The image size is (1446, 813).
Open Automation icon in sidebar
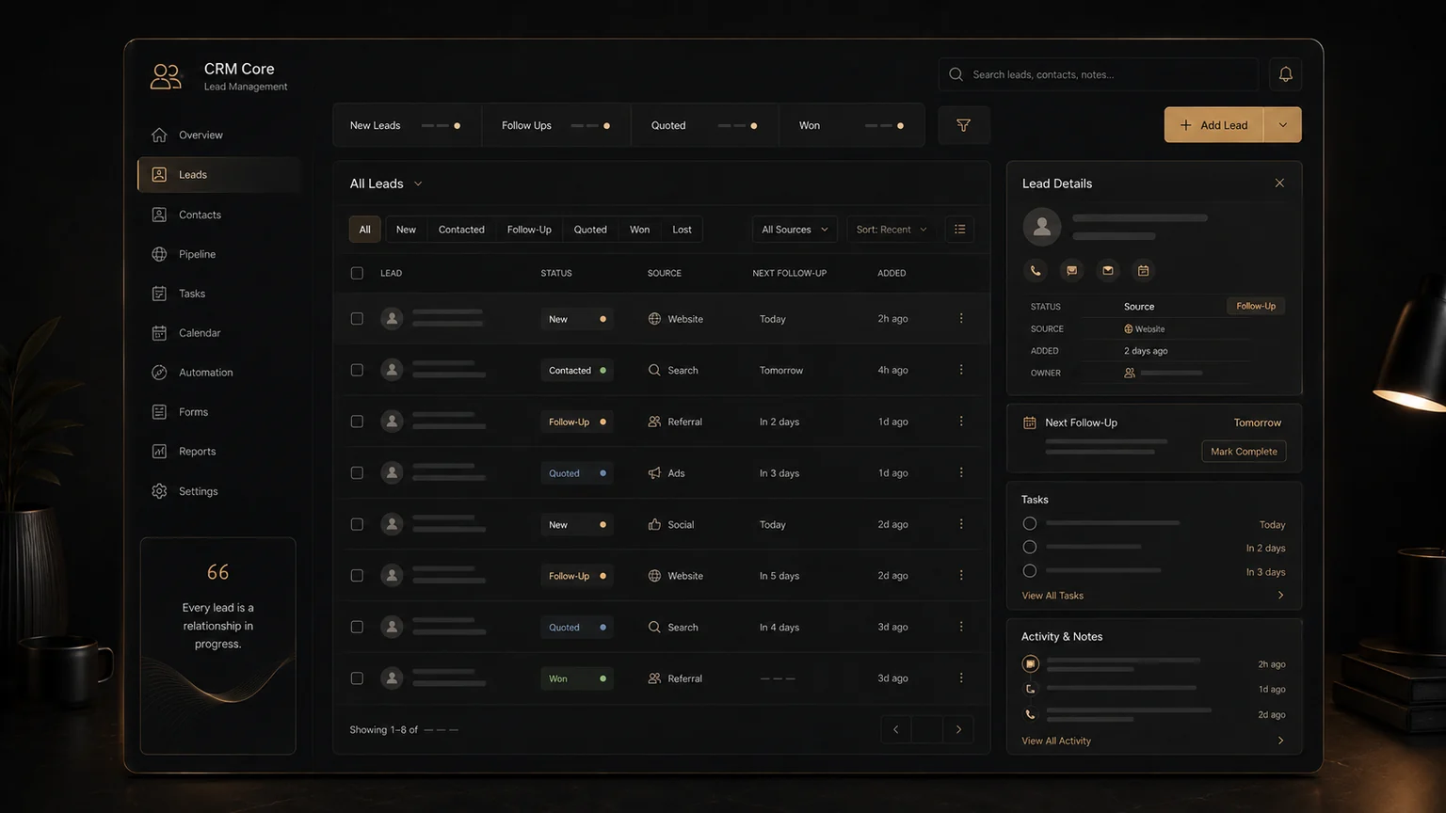click(x=159, y=373)
